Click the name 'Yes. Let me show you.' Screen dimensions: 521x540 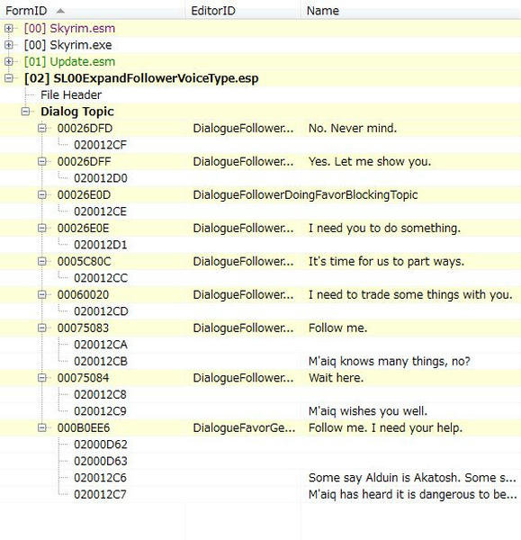click(x=370, y=161)
